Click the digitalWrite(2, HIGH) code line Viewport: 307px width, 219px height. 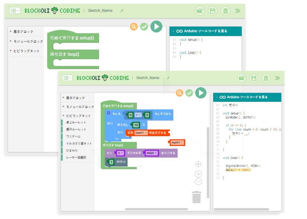tap(243, 166)
